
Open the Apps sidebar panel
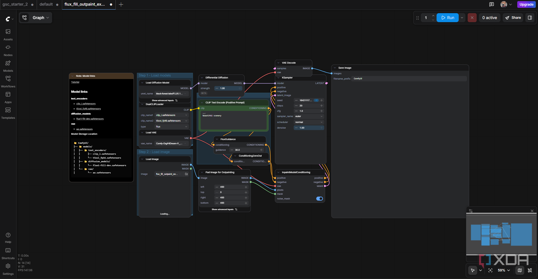tap(8, 97)
